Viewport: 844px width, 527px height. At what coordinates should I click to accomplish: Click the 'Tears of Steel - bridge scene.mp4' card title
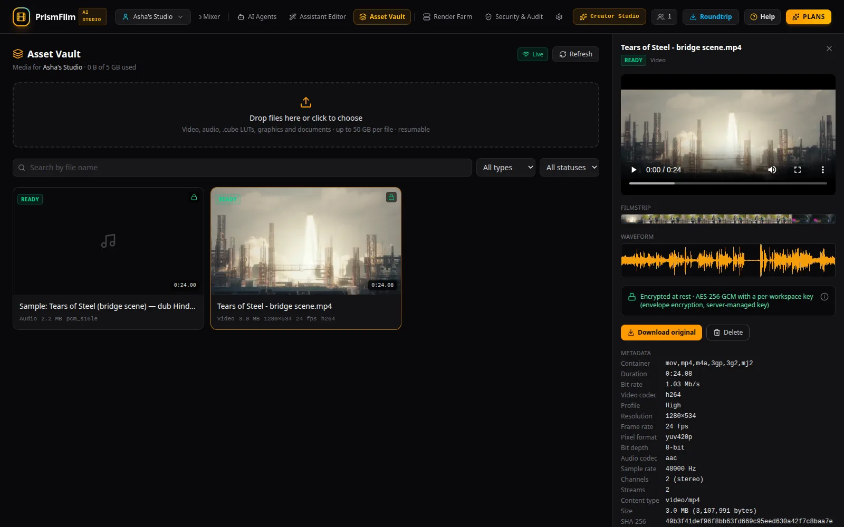[x=274, y=306]
